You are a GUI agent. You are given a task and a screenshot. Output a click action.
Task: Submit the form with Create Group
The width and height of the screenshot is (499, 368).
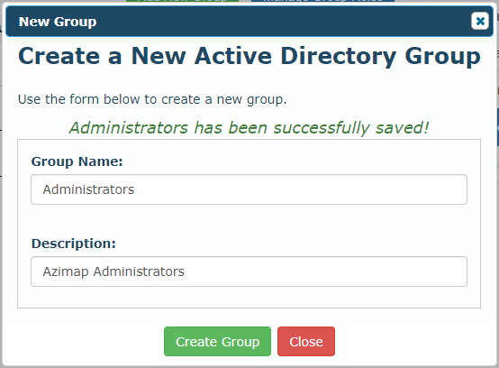point(217,341)
